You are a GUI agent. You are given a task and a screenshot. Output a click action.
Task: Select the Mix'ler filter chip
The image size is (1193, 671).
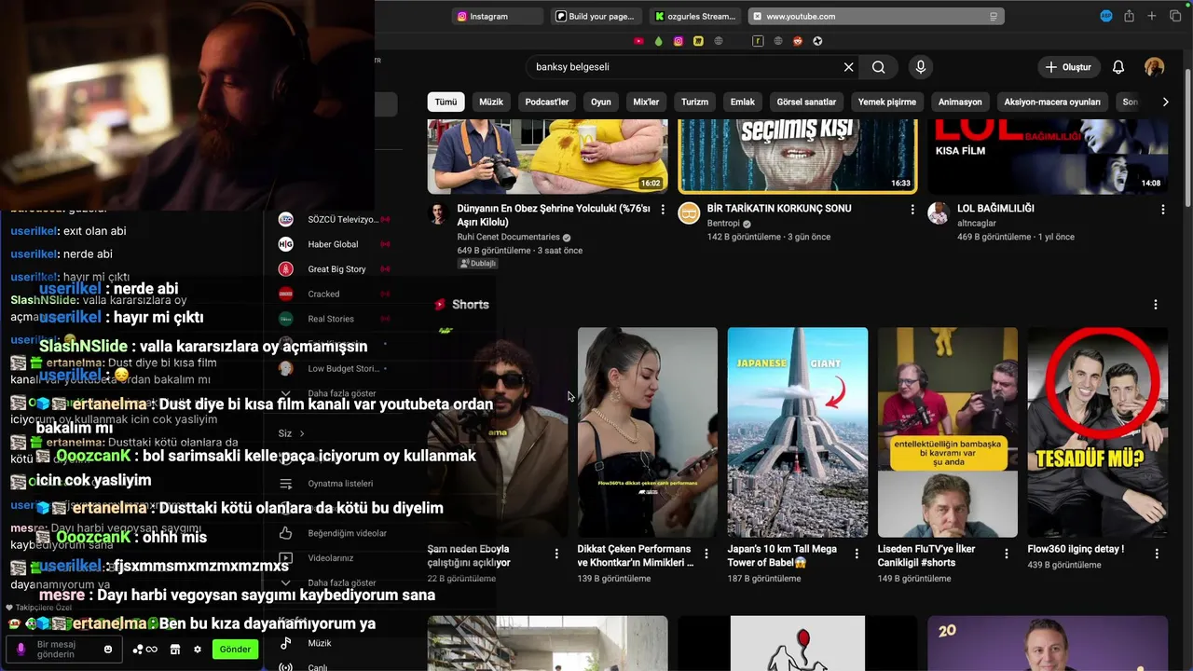[x=646, y=102]
